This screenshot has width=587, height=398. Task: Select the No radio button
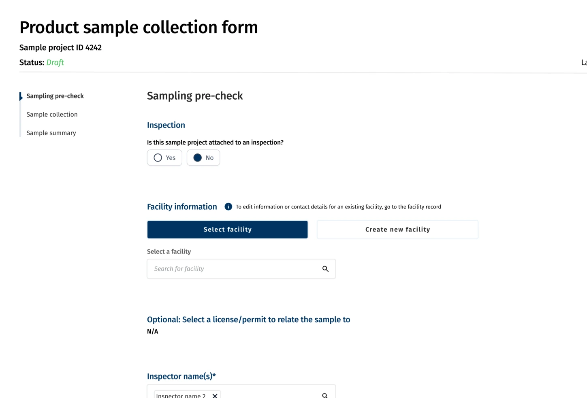click(198, 157)
